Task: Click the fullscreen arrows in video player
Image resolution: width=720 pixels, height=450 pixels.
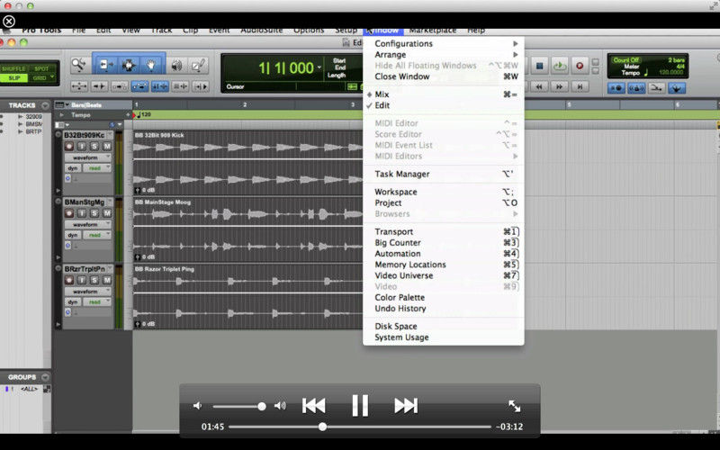Action: click(x=514, y=406)
